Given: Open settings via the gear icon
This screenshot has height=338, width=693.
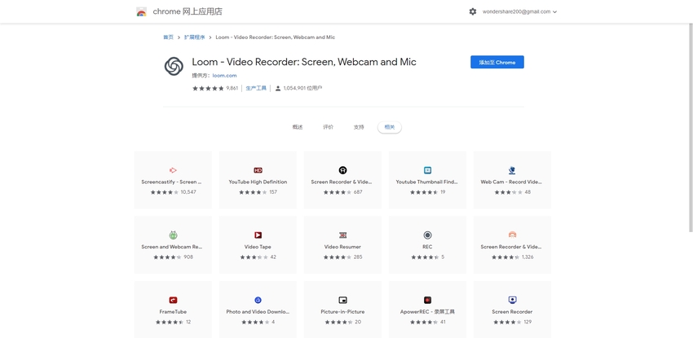Looking at the screenshot, I should (472, 12).
